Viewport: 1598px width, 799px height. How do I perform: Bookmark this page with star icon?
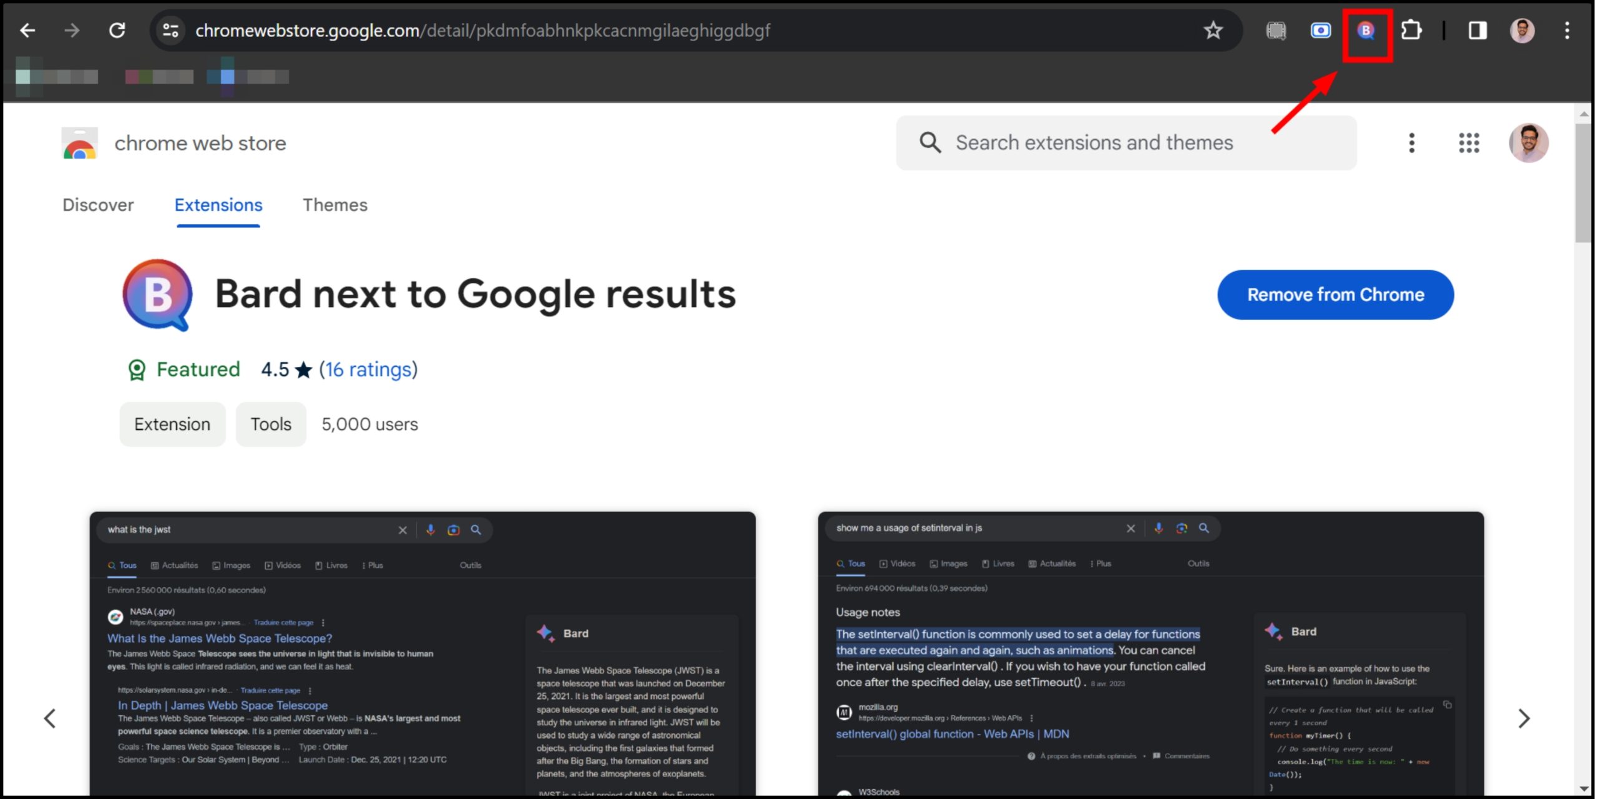coord(1213,30)
